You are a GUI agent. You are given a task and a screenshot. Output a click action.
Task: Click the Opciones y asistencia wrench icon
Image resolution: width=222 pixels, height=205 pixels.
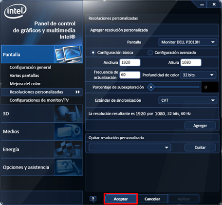tap(68, 167)
